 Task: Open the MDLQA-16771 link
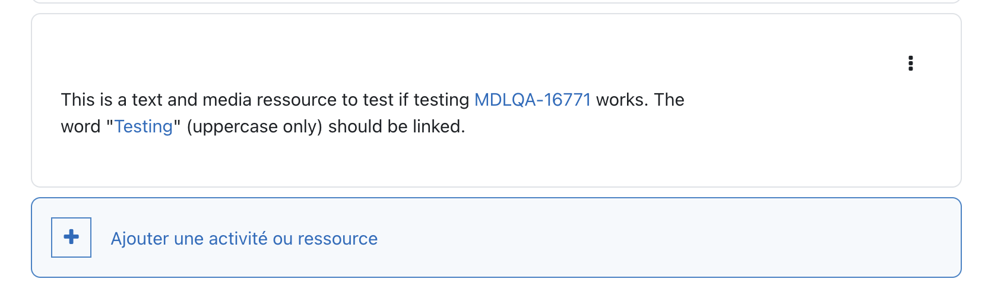coord(533,100)
